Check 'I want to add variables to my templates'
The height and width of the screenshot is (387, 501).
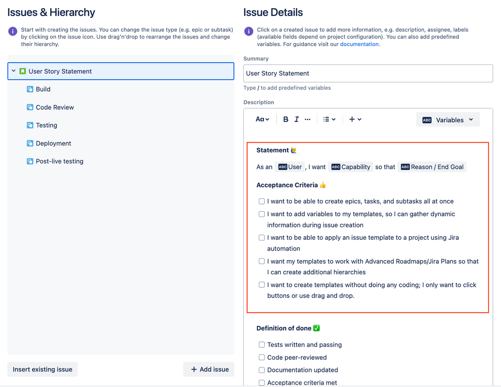point(262,214)
